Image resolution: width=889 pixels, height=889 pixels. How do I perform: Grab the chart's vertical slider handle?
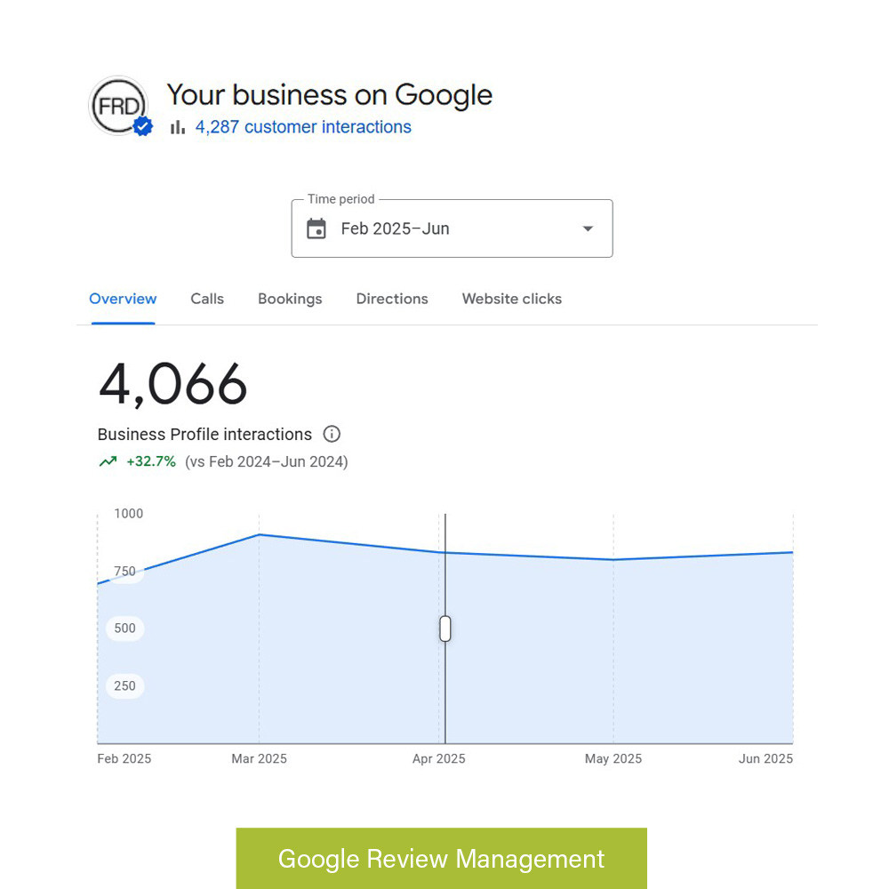[445, 629]
